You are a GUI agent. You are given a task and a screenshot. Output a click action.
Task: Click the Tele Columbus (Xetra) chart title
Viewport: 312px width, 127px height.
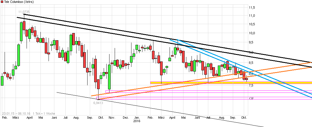pos(18,2)
